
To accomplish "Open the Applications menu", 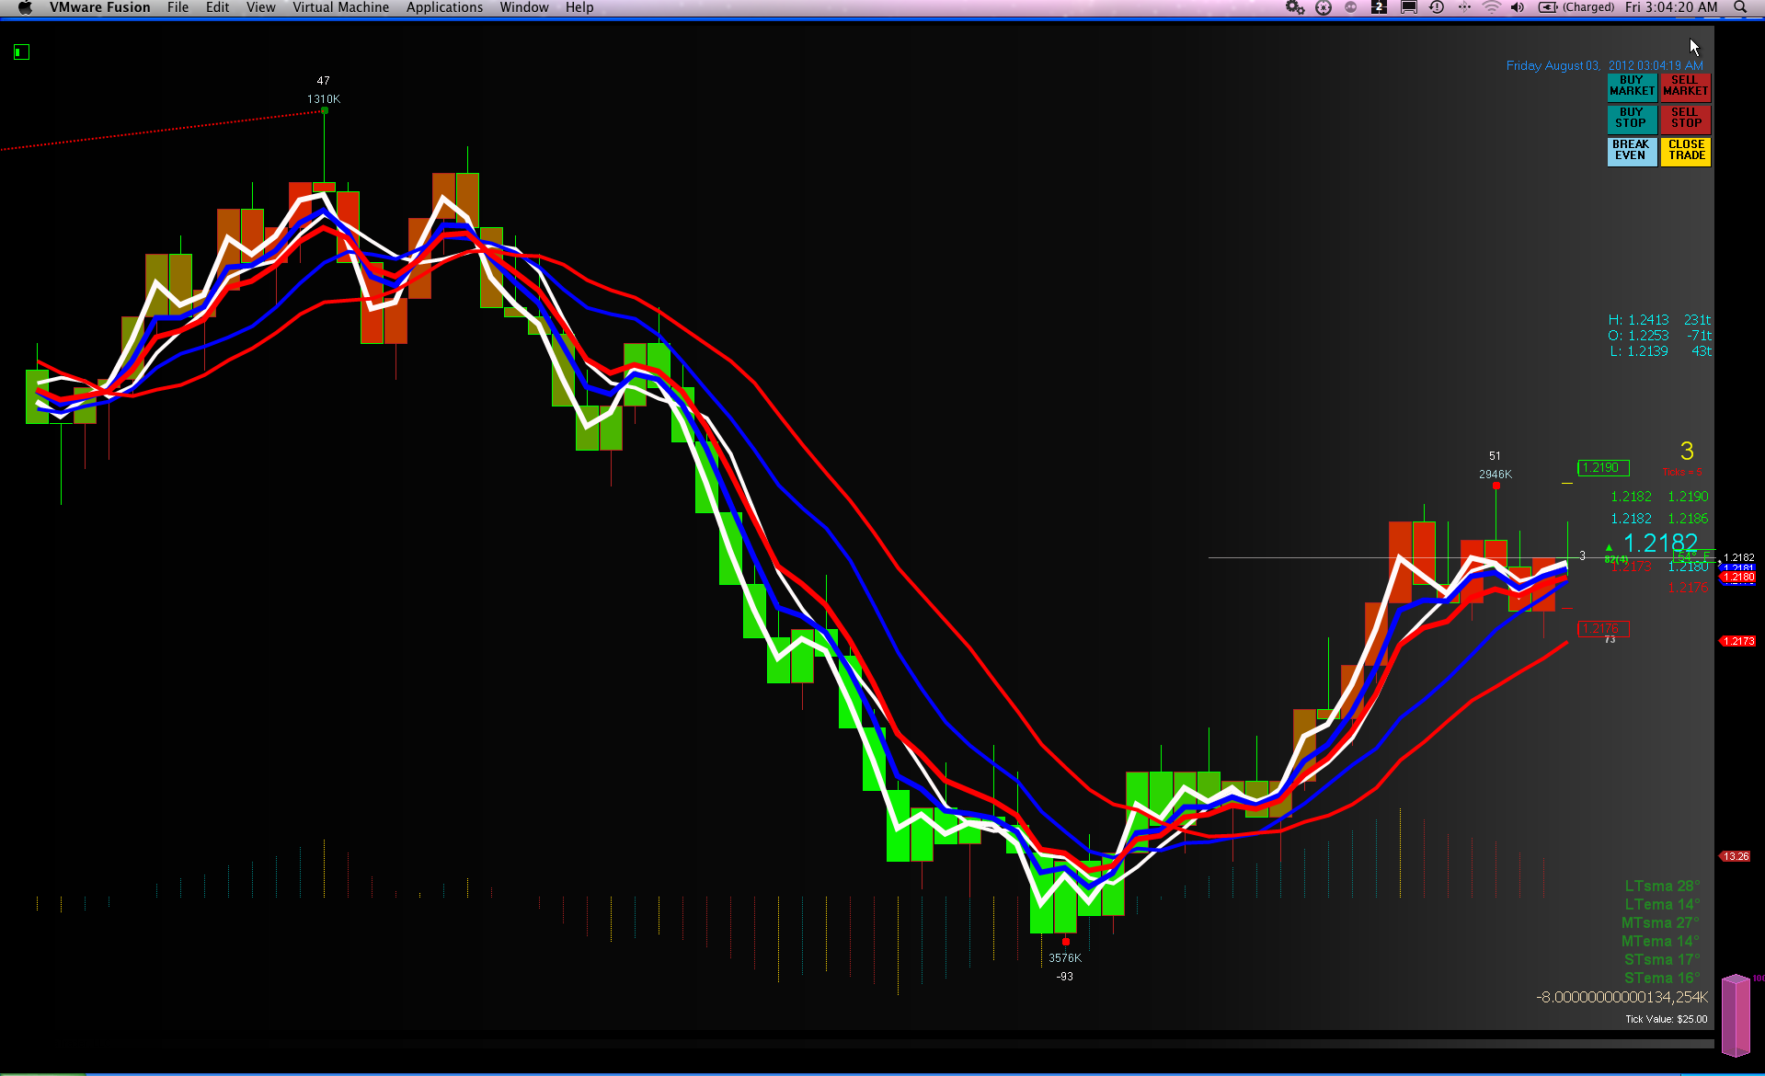I will click(x=444, y=7).
